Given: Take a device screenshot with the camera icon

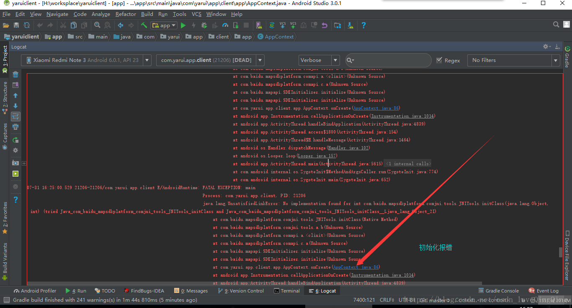Looking at the screenshot, I should point(15,163).
